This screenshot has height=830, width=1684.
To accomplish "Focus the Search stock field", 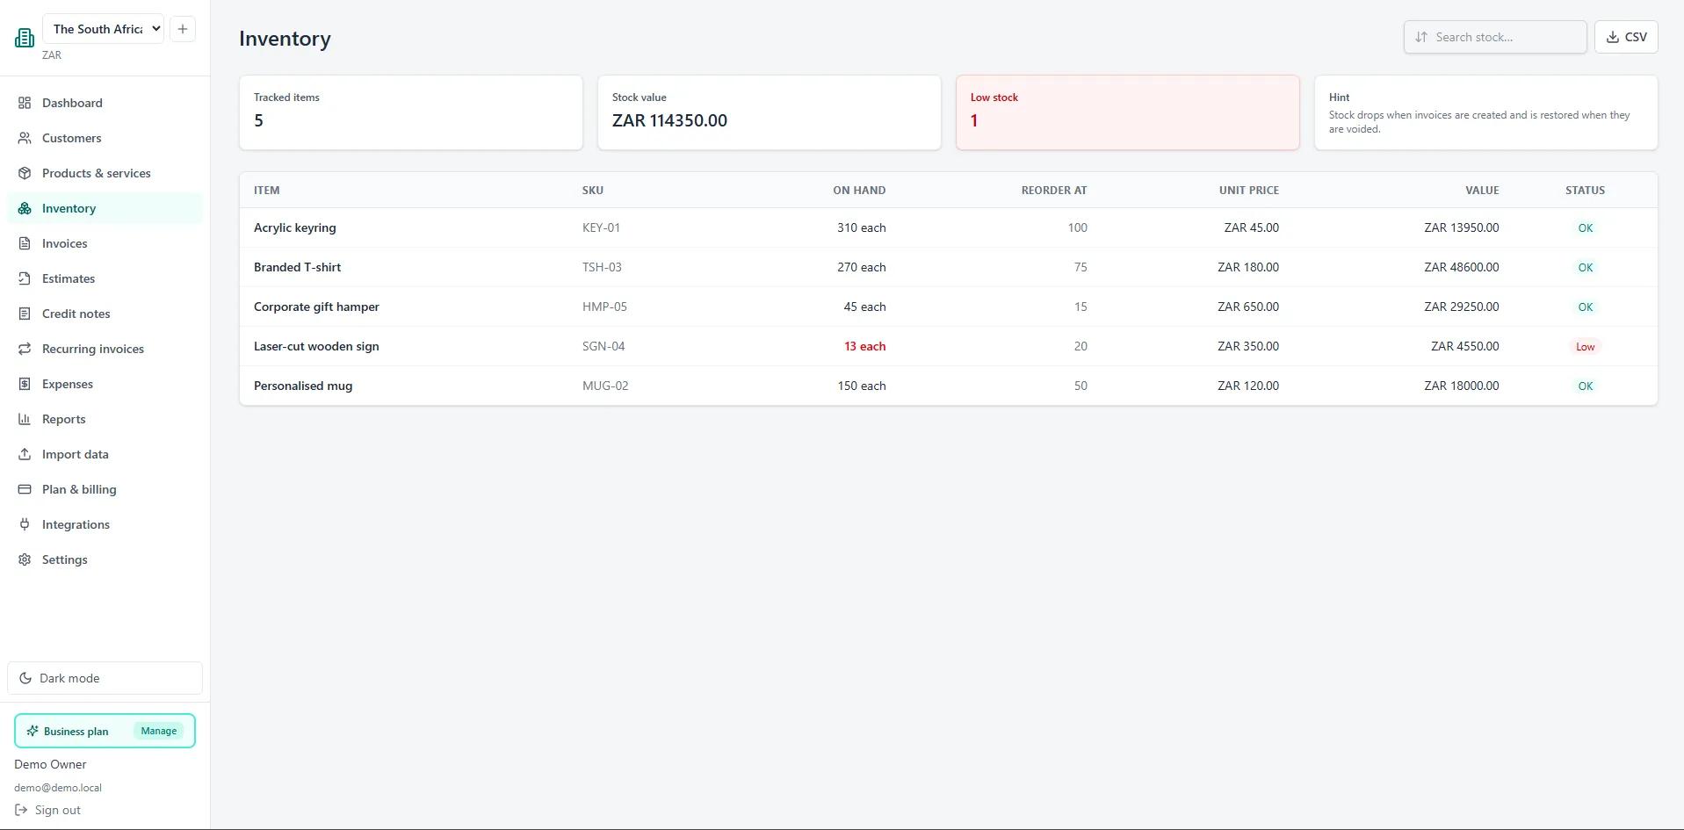I will [1495, 37].
